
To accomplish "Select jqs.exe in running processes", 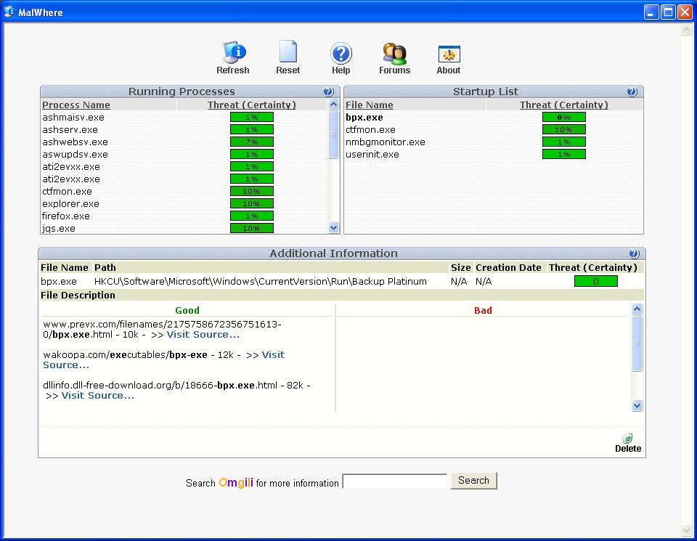I will coord(59,229).
